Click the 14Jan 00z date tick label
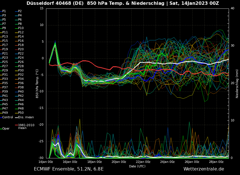The image size is (240, 175). pyautogui.click(x=46, y=162)
